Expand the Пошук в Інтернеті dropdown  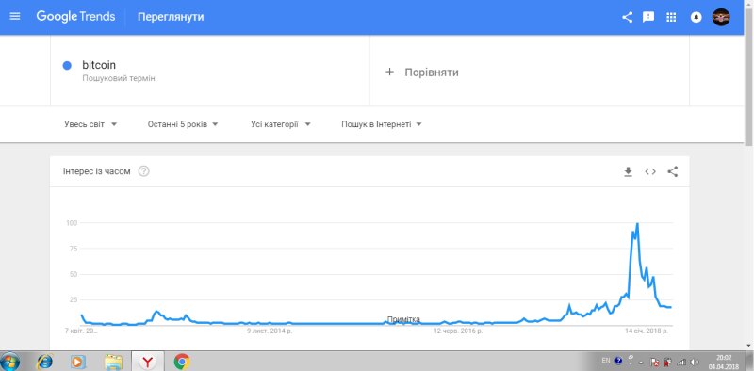coord(382,124)
